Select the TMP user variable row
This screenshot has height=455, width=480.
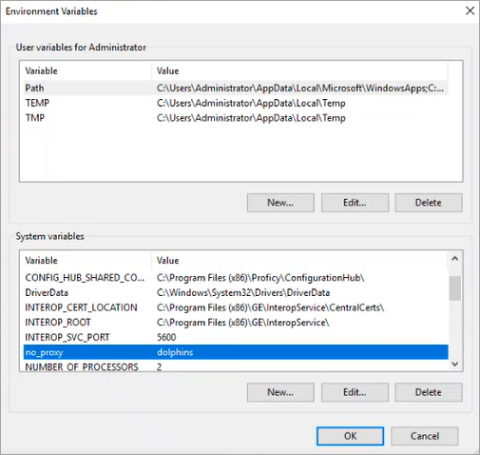tap(236, 118)
